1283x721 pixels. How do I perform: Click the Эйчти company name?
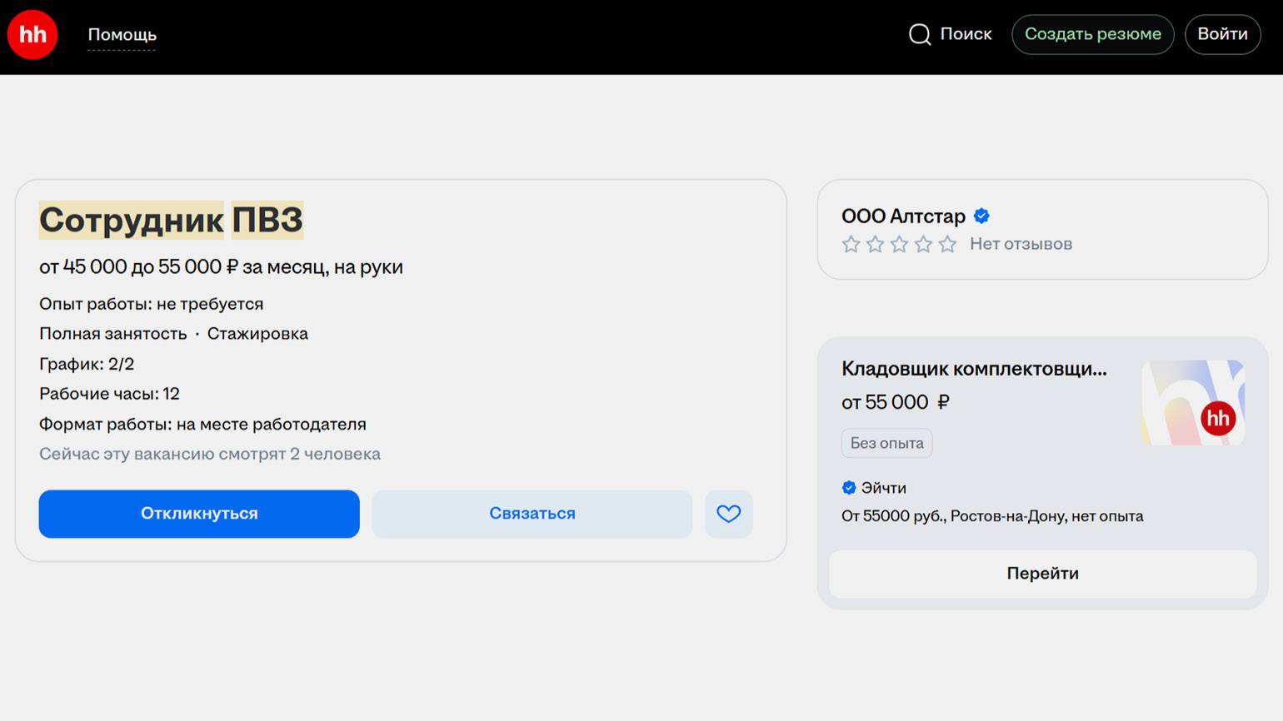coord(883,488)
